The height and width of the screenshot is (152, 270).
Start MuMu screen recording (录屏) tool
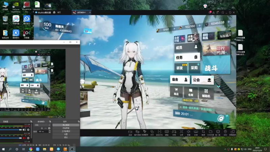(x=130, y=133)
